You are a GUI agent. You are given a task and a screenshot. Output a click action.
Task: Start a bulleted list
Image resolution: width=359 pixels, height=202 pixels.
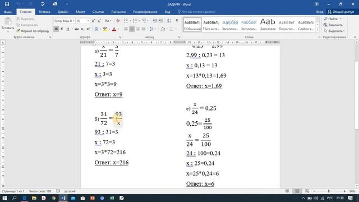[126, 21]
